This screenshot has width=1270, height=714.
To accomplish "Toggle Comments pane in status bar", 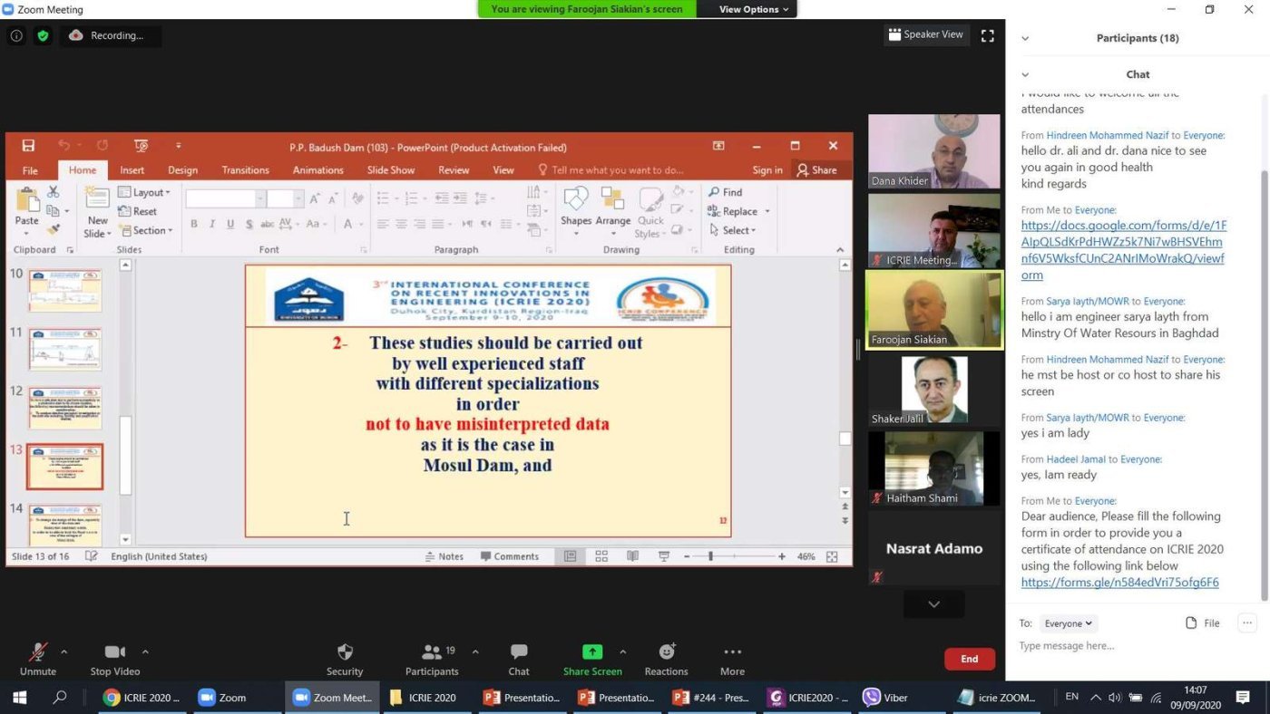I will (x=509, y=556).
